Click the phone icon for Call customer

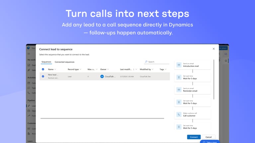[x=179, y=115]
